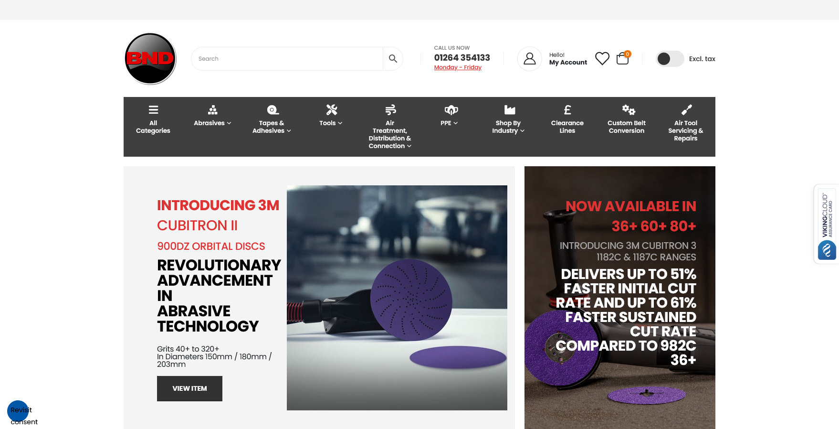Viewport: 839px width, 429px height.
Task: Expand the PPE dropdown menu
Action: 449,123
